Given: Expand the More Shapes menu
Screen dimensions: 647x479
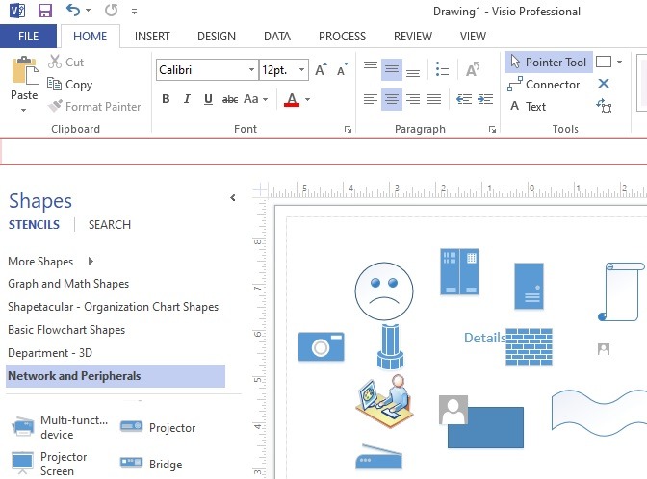Looking at the screenshot, I should pyautogui.click(x=51, y=262).
